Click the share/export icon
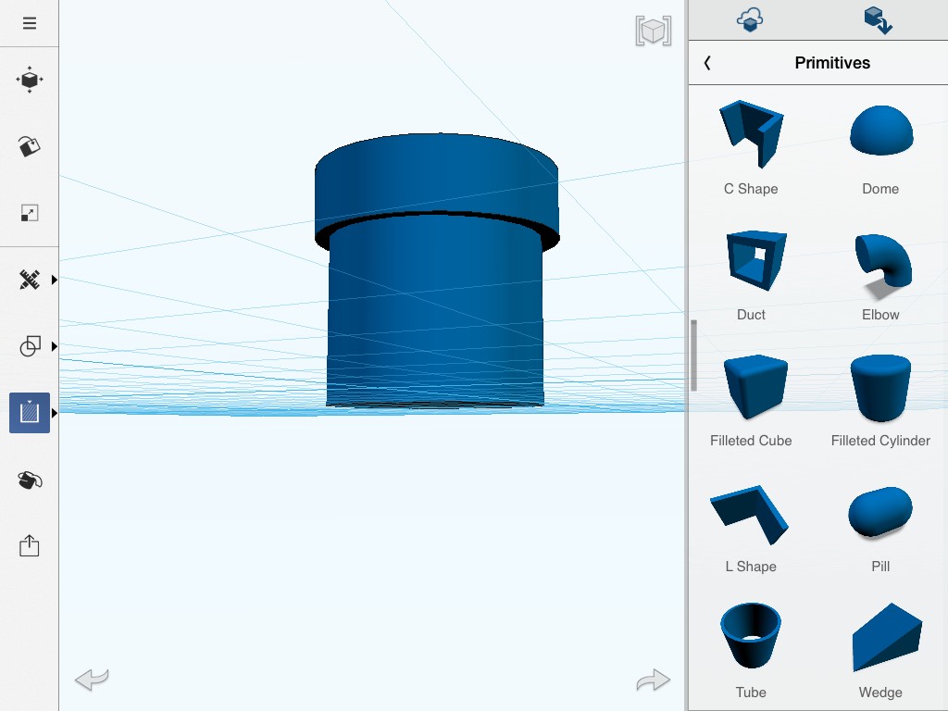This screenshot has width=948, height=711. 29,546
